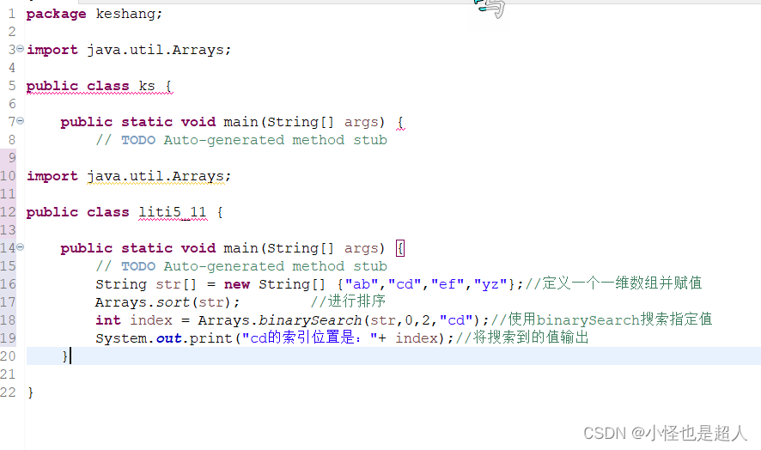
Task: Click the TODO comment on line 15
Action: coord(241,266)
